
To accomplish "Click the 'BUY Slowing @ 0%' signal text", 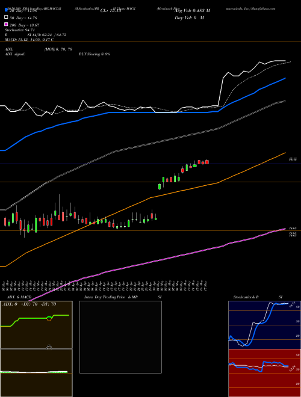I will [95, 54].
